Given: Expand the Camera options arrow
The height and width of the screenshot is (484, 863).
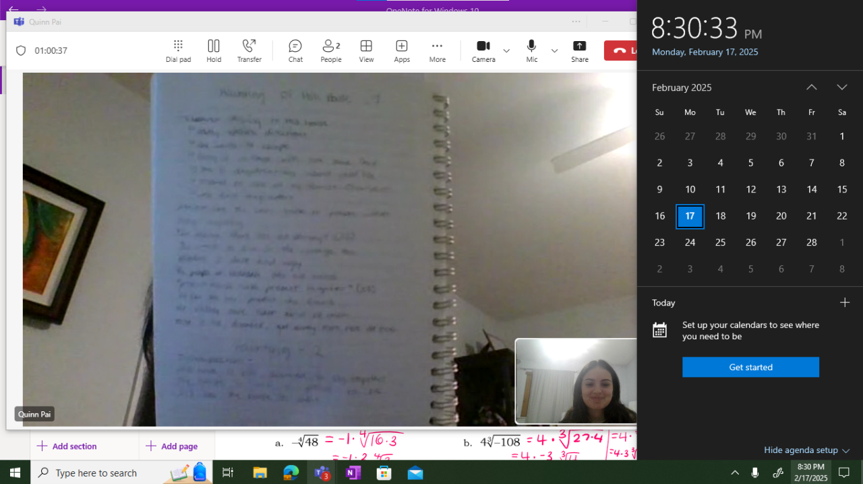Looking at the screenshot, I should click(x=506, y=50).
